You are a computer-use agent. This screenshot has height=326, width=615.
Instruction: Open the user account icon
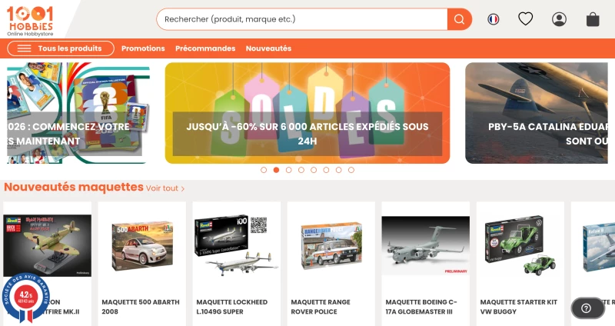(x=559, y=19)
